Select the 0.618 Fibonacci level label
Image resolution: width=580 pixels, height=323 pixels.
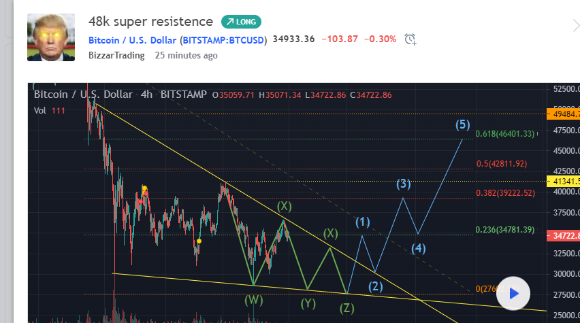coord(506,134)
